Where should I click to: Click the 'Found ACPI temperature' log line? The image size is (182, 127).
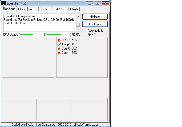coord(19,16)
